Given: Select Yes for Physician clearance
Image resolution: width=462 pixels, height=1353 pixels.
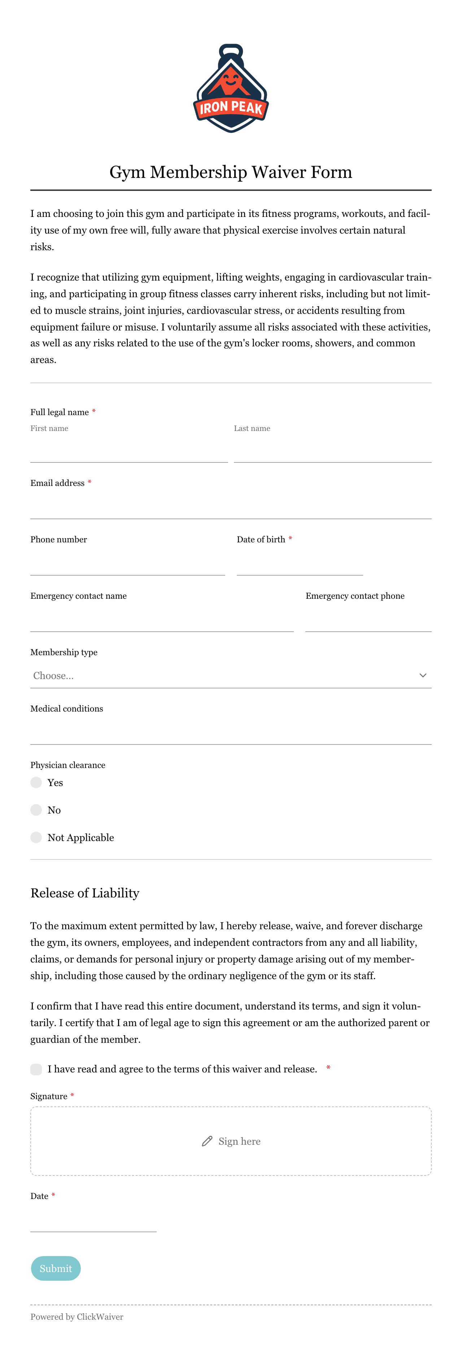Looking at the screenshot, I should pos(36,782).
